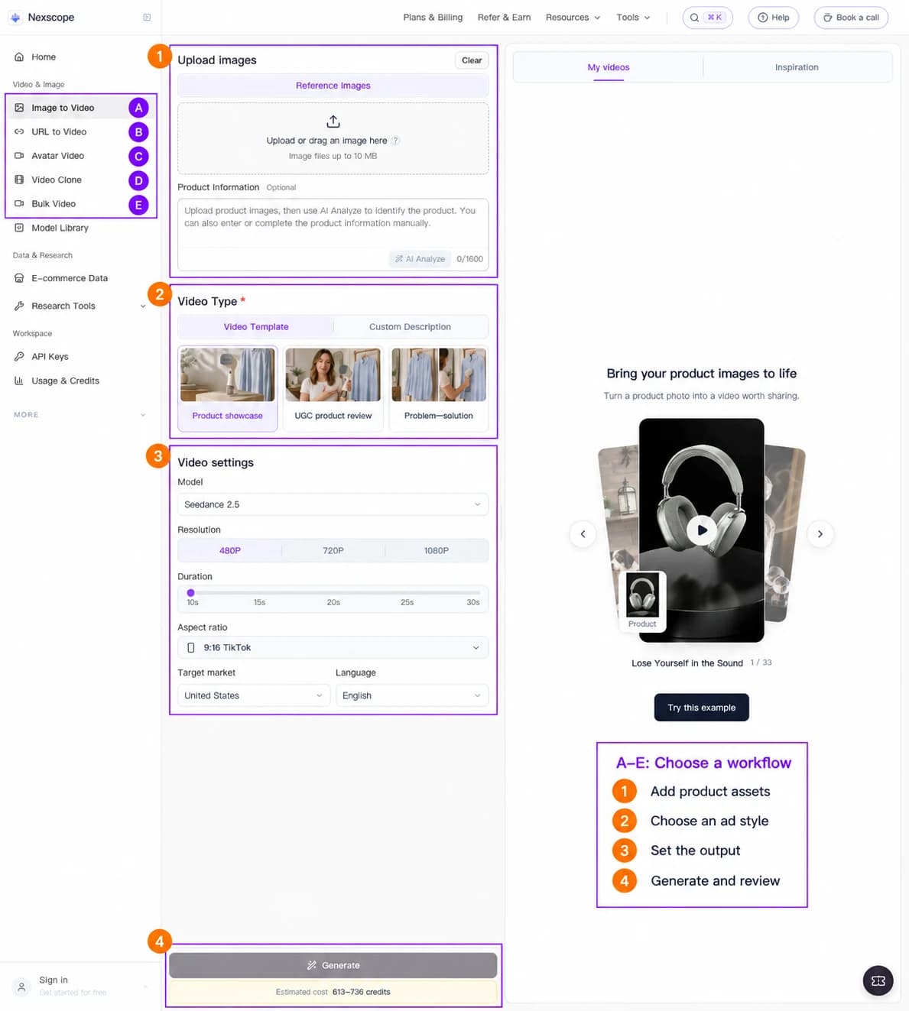Click the upload help question mark
The height and width of the screenshot is (1011, 909).
[x=395, y=141]
